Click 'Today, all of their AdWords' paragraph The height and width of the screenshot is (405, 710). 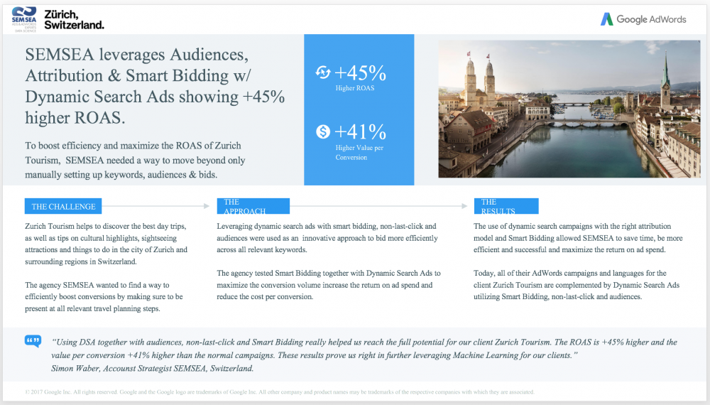[x=577, y=285]
